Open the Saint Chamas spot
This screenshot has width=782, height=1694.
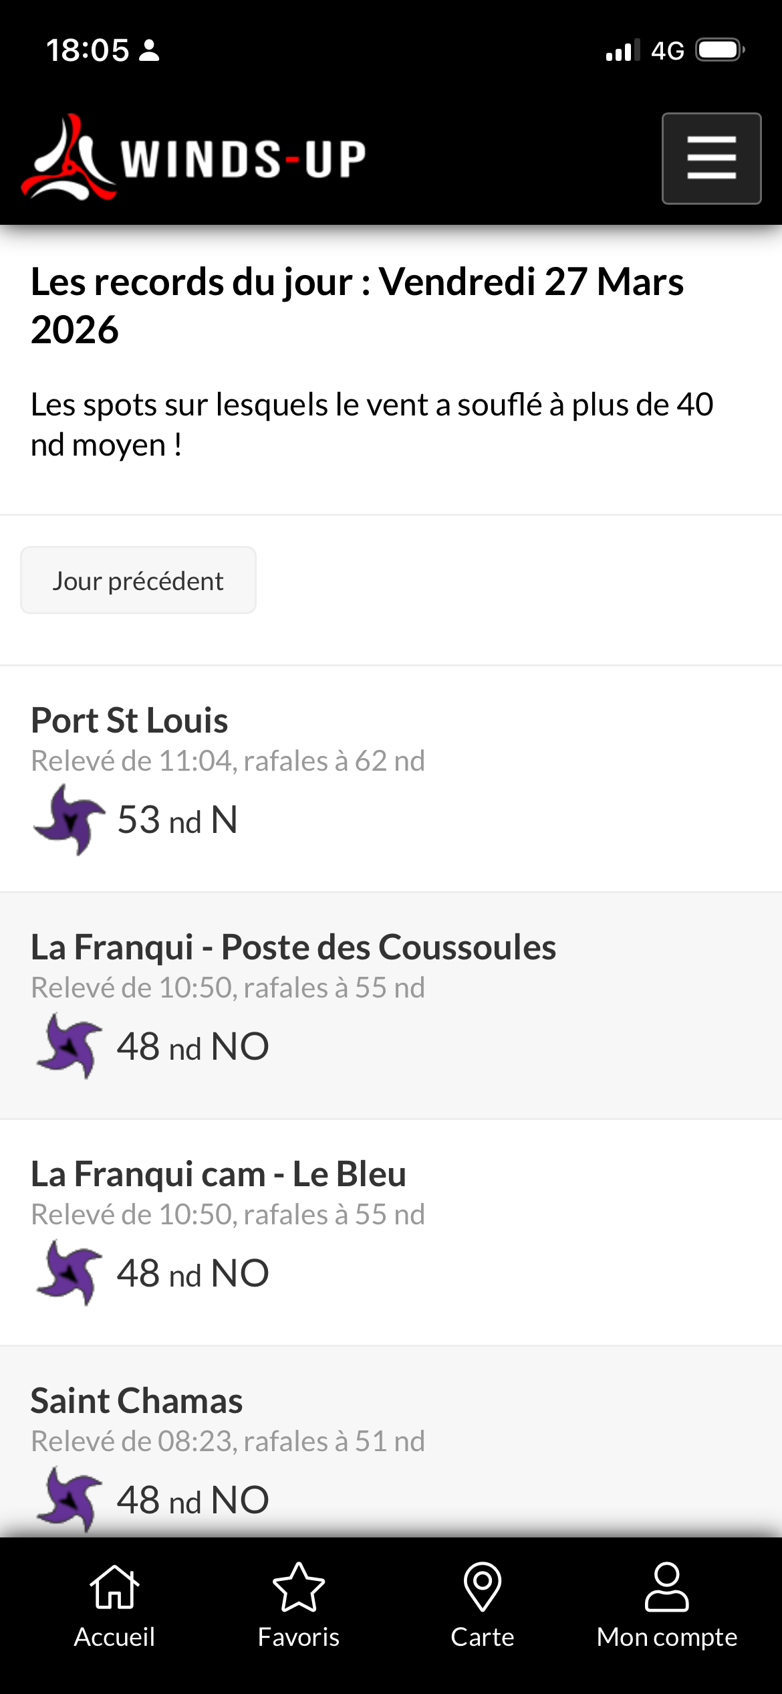(136, 1401)
